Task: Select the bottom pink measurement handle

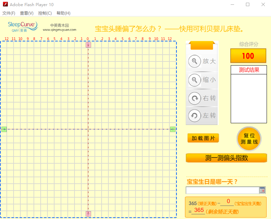Action: tap(88, 214)
